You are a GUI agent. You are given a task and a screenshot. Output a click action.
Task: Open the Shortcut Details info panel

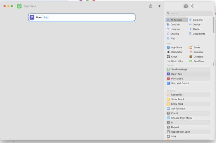(193, 6)
